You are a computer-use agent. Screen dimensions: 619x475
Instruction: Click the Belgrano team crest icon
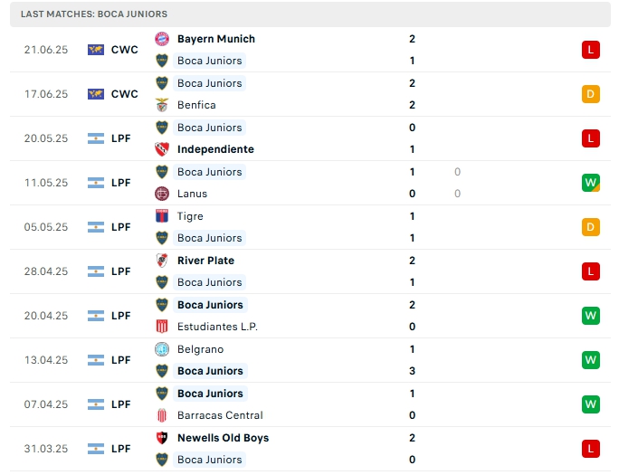point(162,349)
